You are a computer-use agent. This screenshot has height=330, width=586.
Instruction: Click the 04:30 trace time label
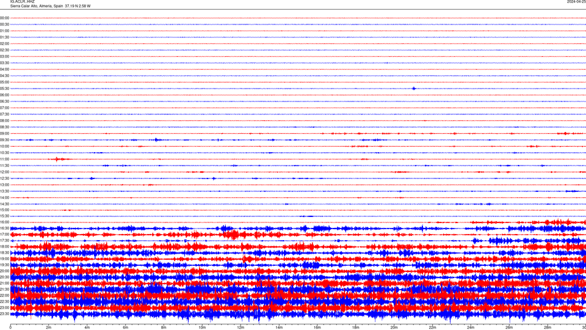point(4,76)
